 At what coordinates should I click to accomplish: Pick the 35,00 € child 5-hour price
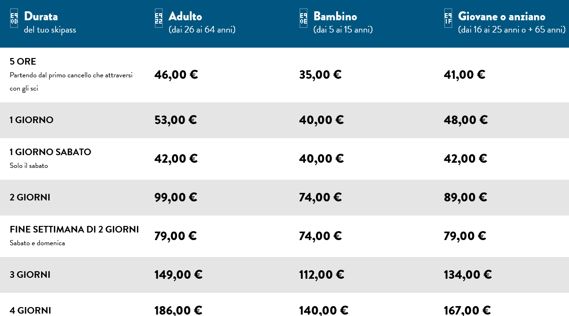point(320,75)
